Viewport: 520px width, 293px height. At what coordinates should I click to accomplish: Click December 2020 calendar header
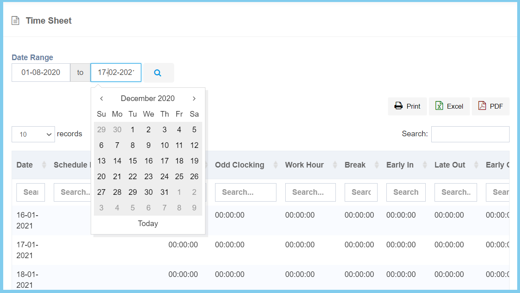[x=148, y=99]
